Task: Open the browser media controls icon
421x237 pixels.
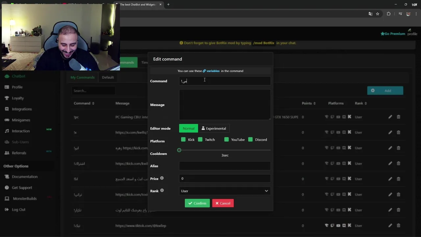Action: pos(400,14)
